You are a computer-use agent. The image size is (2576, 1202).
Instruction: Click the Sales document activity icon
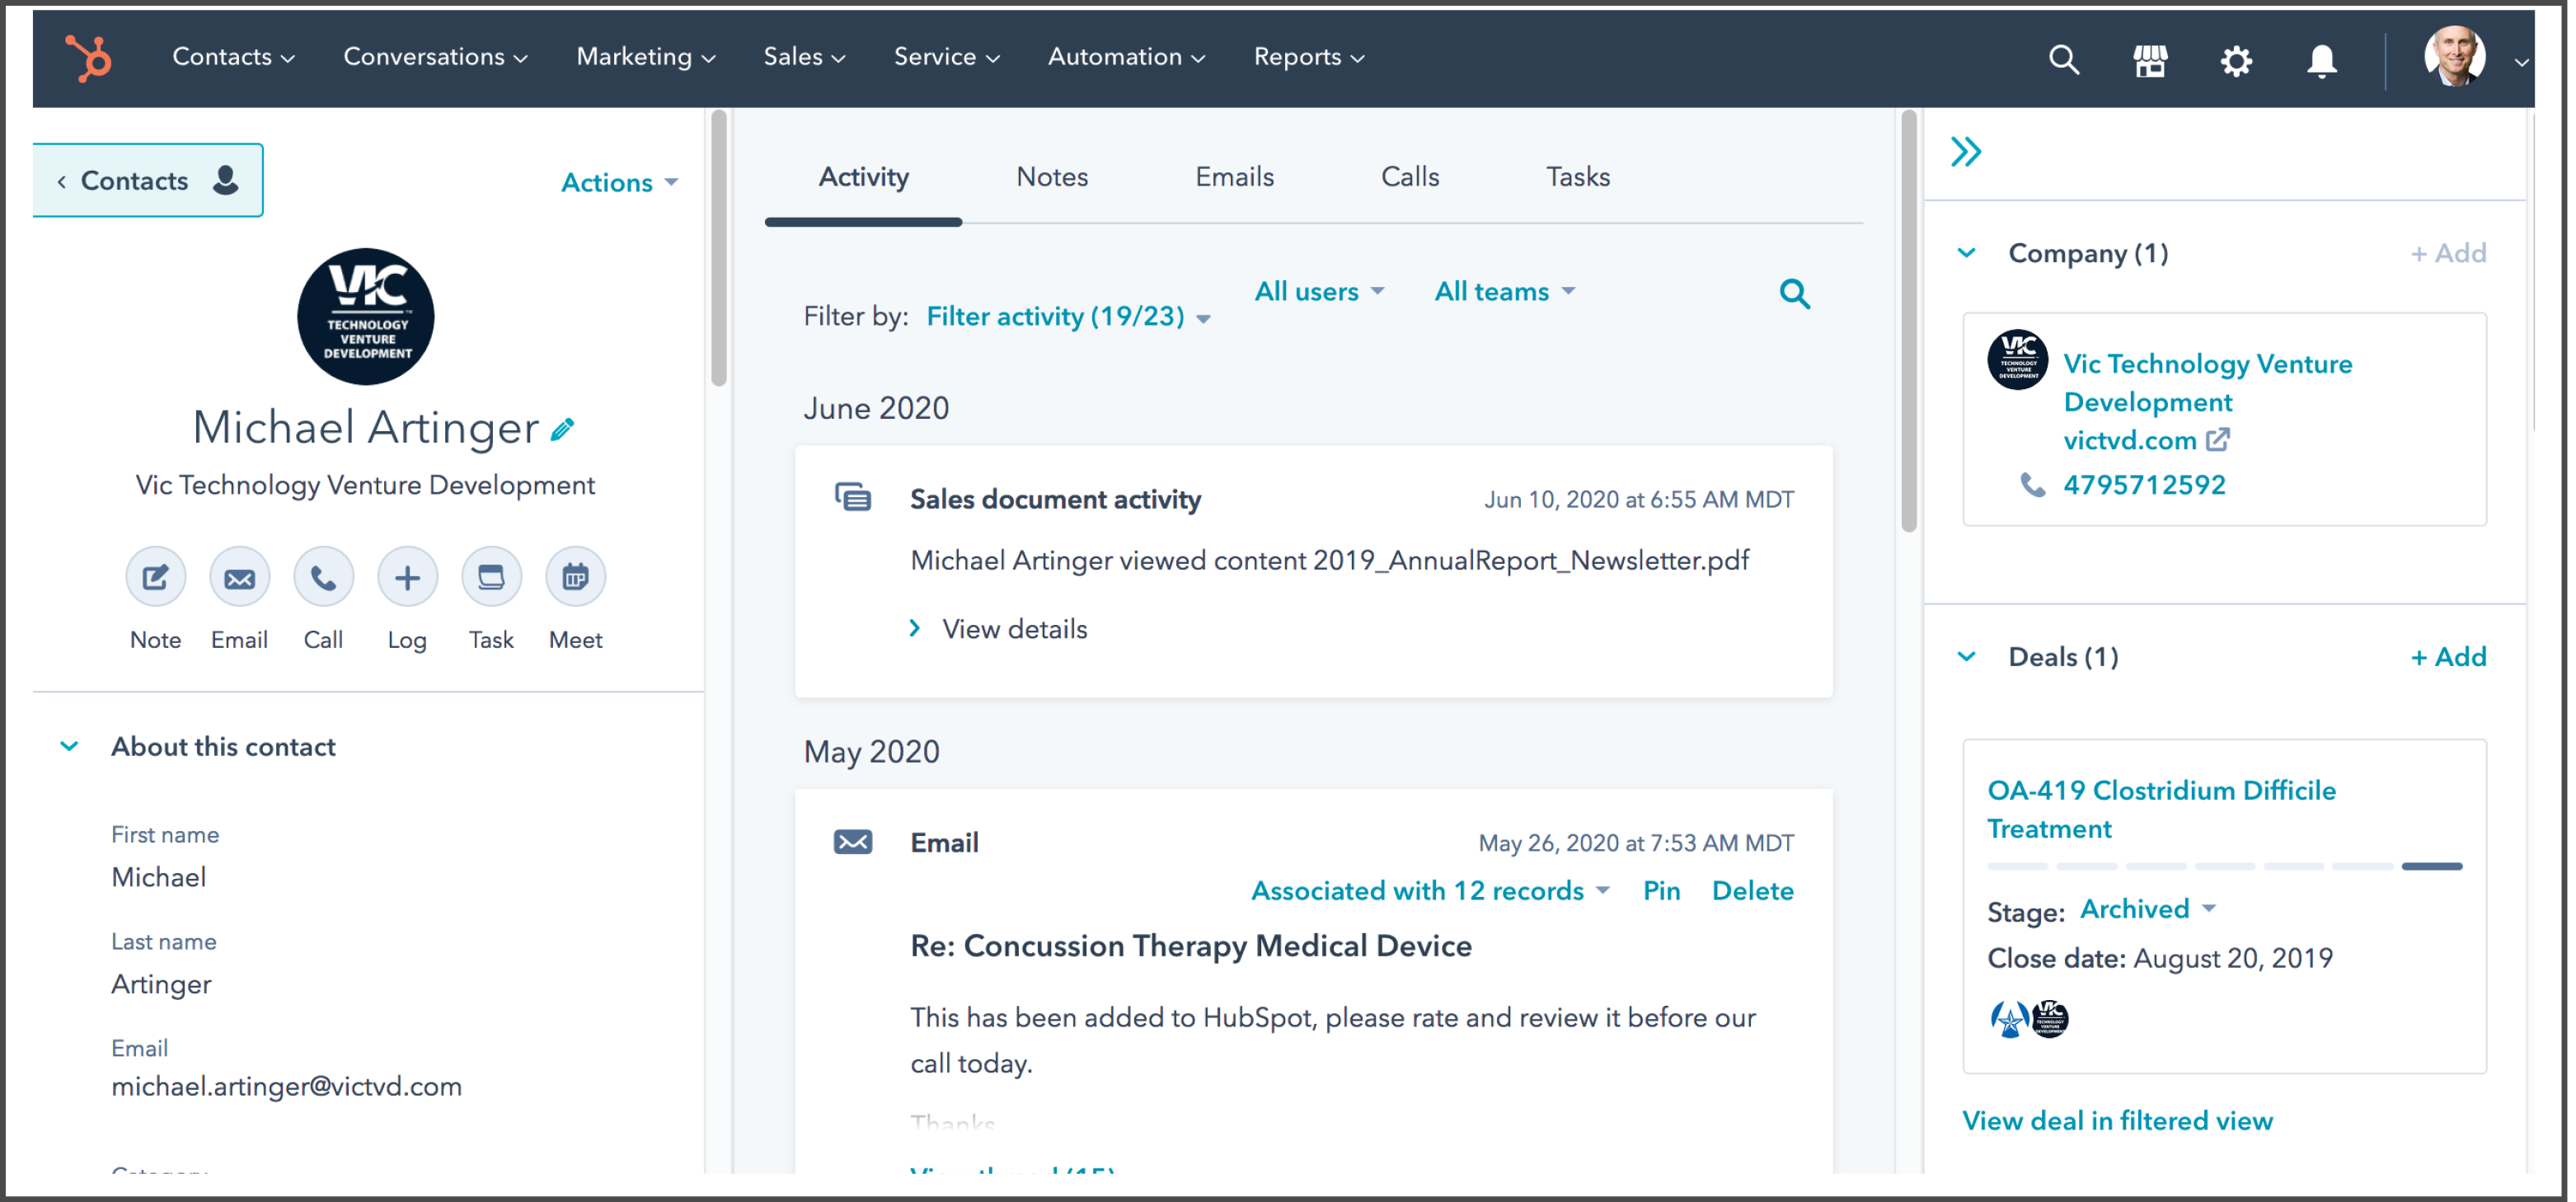853,498
